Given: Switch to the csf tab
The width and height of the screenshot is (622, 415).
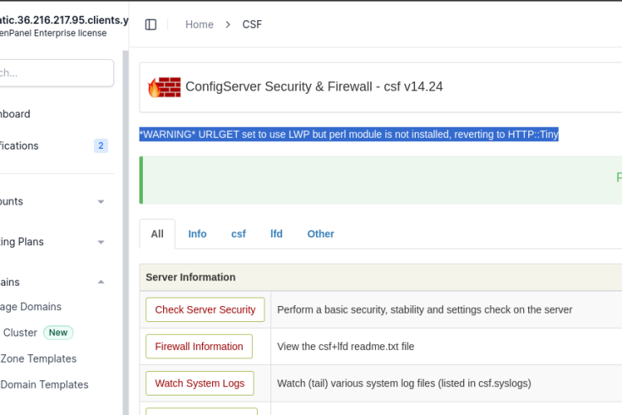Looking at the screenshot, I should coord(238,234).
